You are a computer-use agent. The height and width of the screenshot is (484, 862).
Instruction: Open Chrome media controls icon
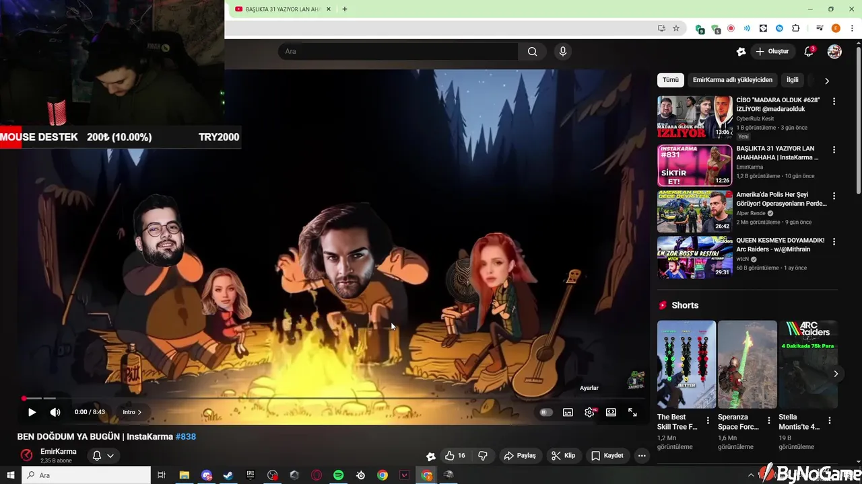click(820, 28)
